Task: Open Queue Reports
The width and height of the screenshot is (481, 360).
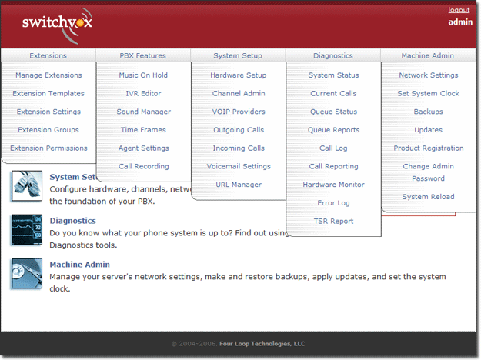Action: tap(333, 130)
